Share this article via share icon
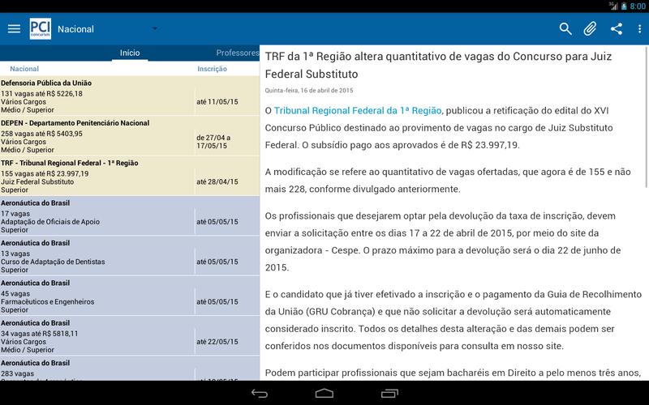The width and height of the screenshot is (649, 405). [616, 29]
